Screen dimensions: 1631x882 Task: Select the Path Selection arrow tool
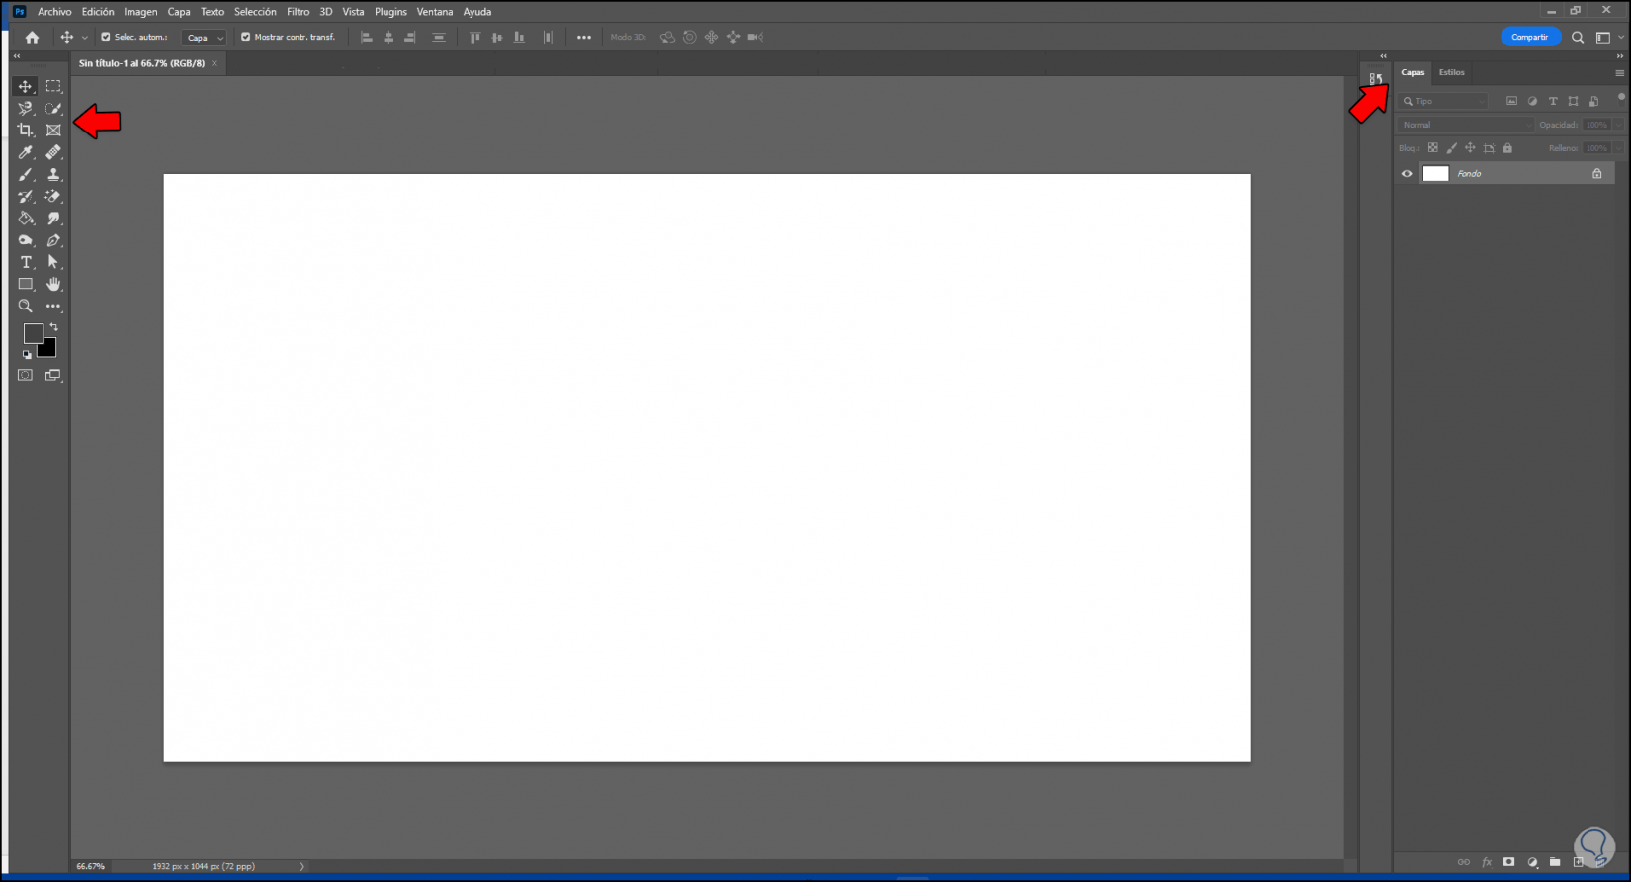(x=53, y=262)
